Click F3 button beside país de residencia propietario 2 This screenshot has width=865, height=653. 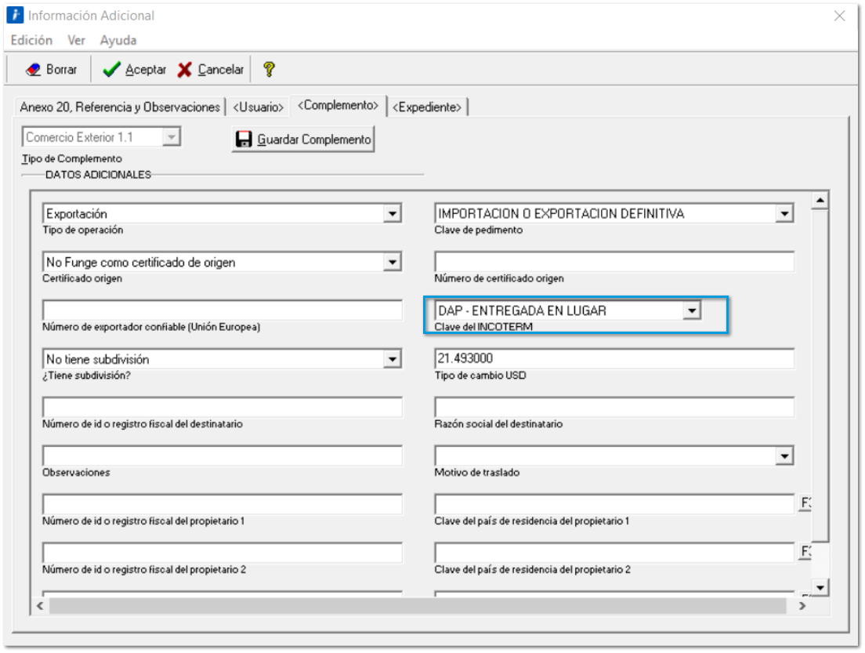click(803, 553)
